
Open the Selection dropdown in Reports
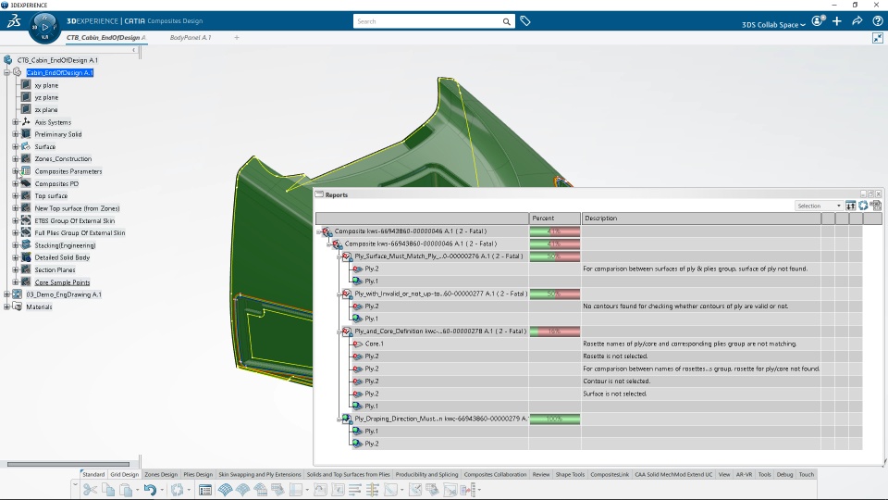click(x=819, y=206)
